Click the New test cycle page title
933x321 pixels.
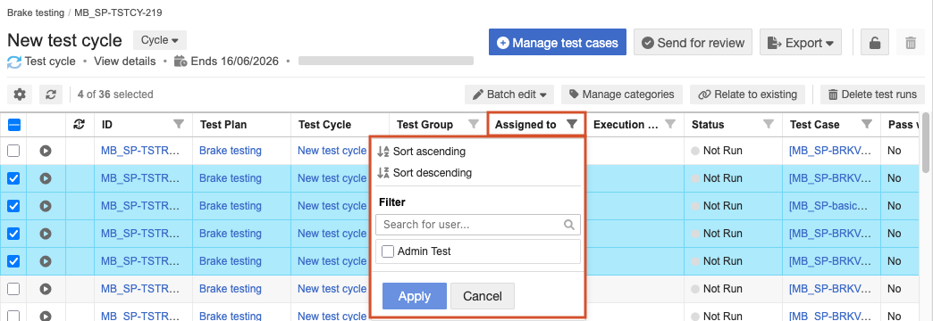click(x=65, y=40)
